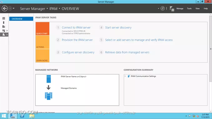
Task: Open File Explorer from the taskbar
Action: click(x=32, y=116)
